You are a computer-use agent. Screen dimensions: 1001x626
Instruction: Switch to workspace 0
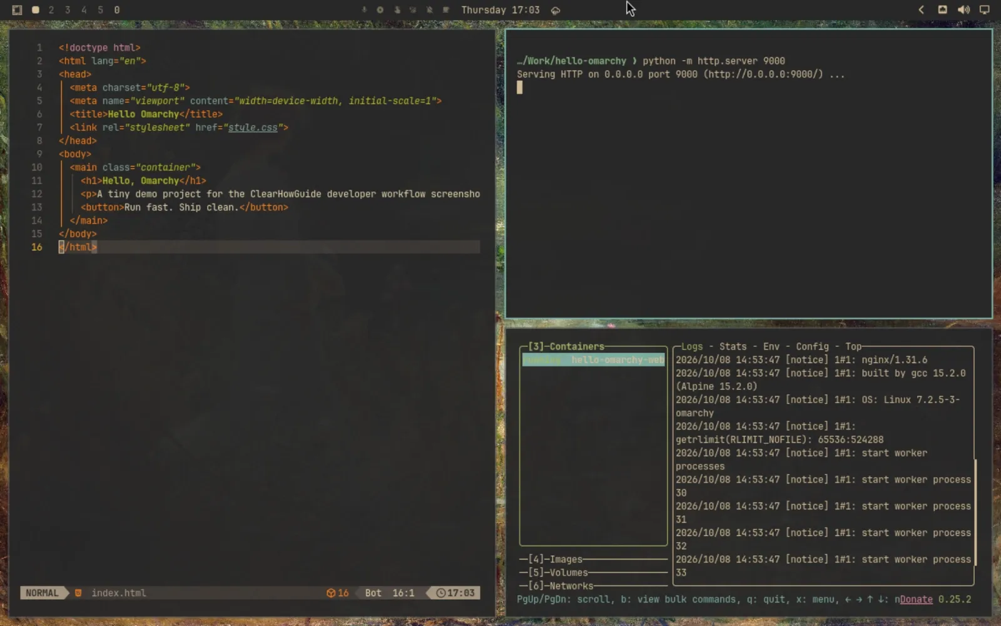click(x=117, y=10)
